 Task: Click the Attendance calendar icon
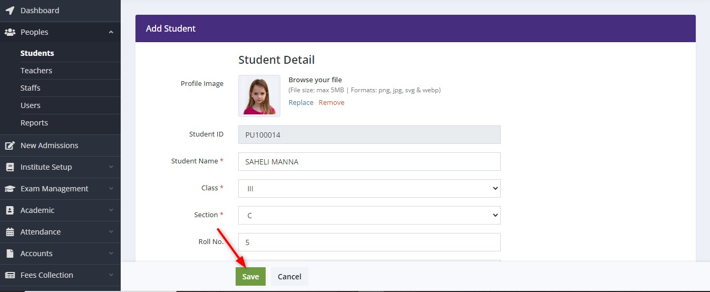pos(9,232)
